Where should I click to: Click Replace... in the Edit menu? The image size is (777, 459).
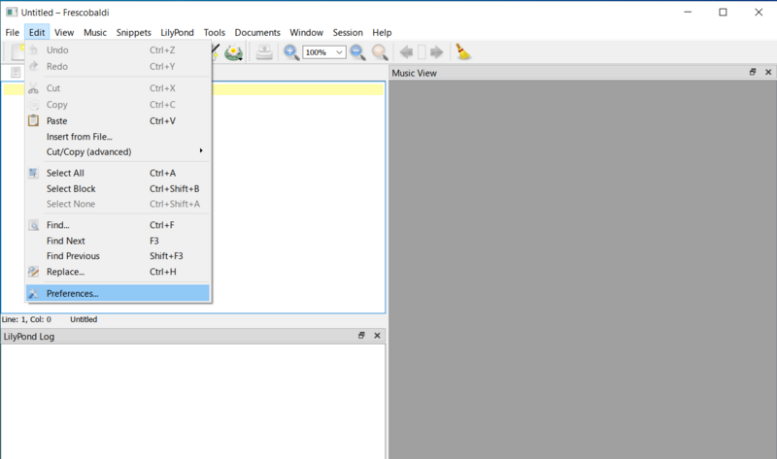tap(65, 272)
